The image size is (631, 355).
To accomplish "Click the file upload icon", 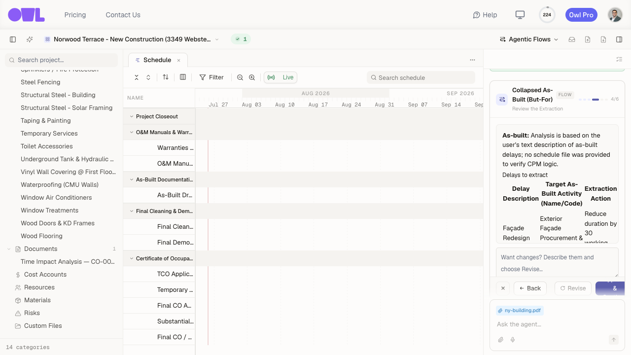I will [x=588, y=39].
